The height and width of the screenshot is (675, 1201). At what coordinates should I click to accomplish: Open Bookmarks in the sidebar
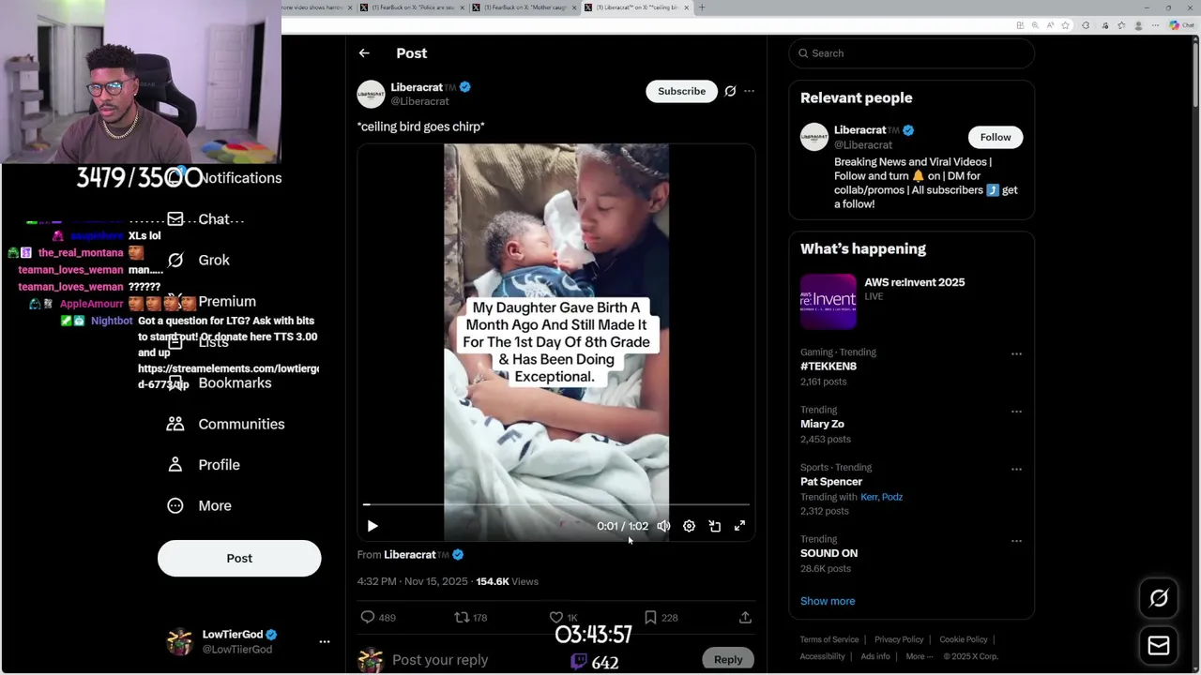235,382
